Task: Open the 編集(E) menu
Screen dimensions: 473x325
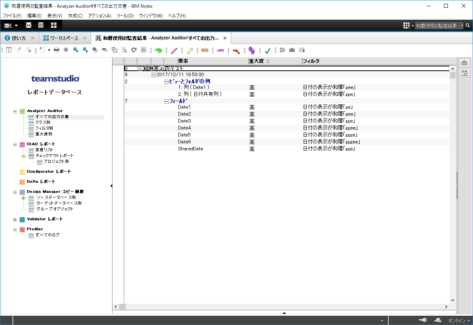Action: [x=34, y=16]
